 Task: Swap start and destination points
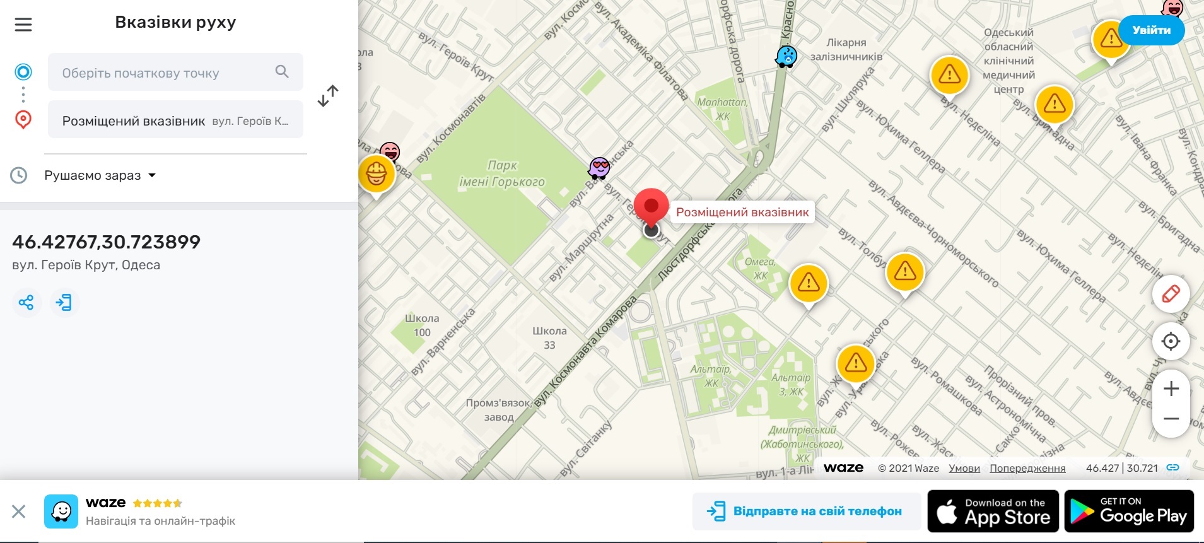[328, 96]
